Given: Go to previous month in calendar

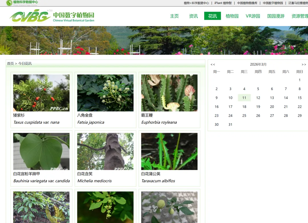Looking at the screenshot, I should pyautogui.click(x=213, y=64).
